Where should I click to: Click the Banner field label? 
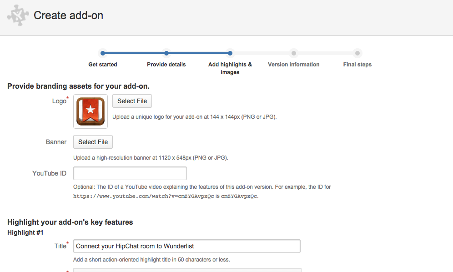click(x=56, y=142)
